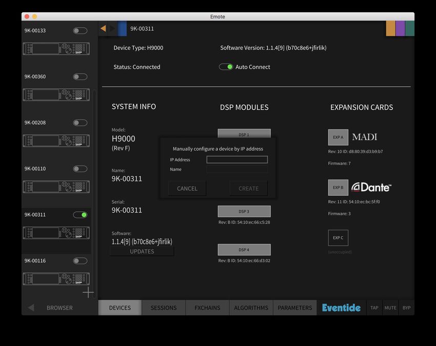Click the 9K-00311 title in header
This screenshot has height=346, width=436.
click(x=142, y=29)
